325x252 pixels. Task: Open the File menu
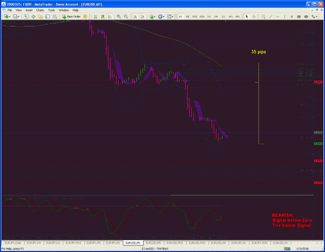[x=9, y=10]
